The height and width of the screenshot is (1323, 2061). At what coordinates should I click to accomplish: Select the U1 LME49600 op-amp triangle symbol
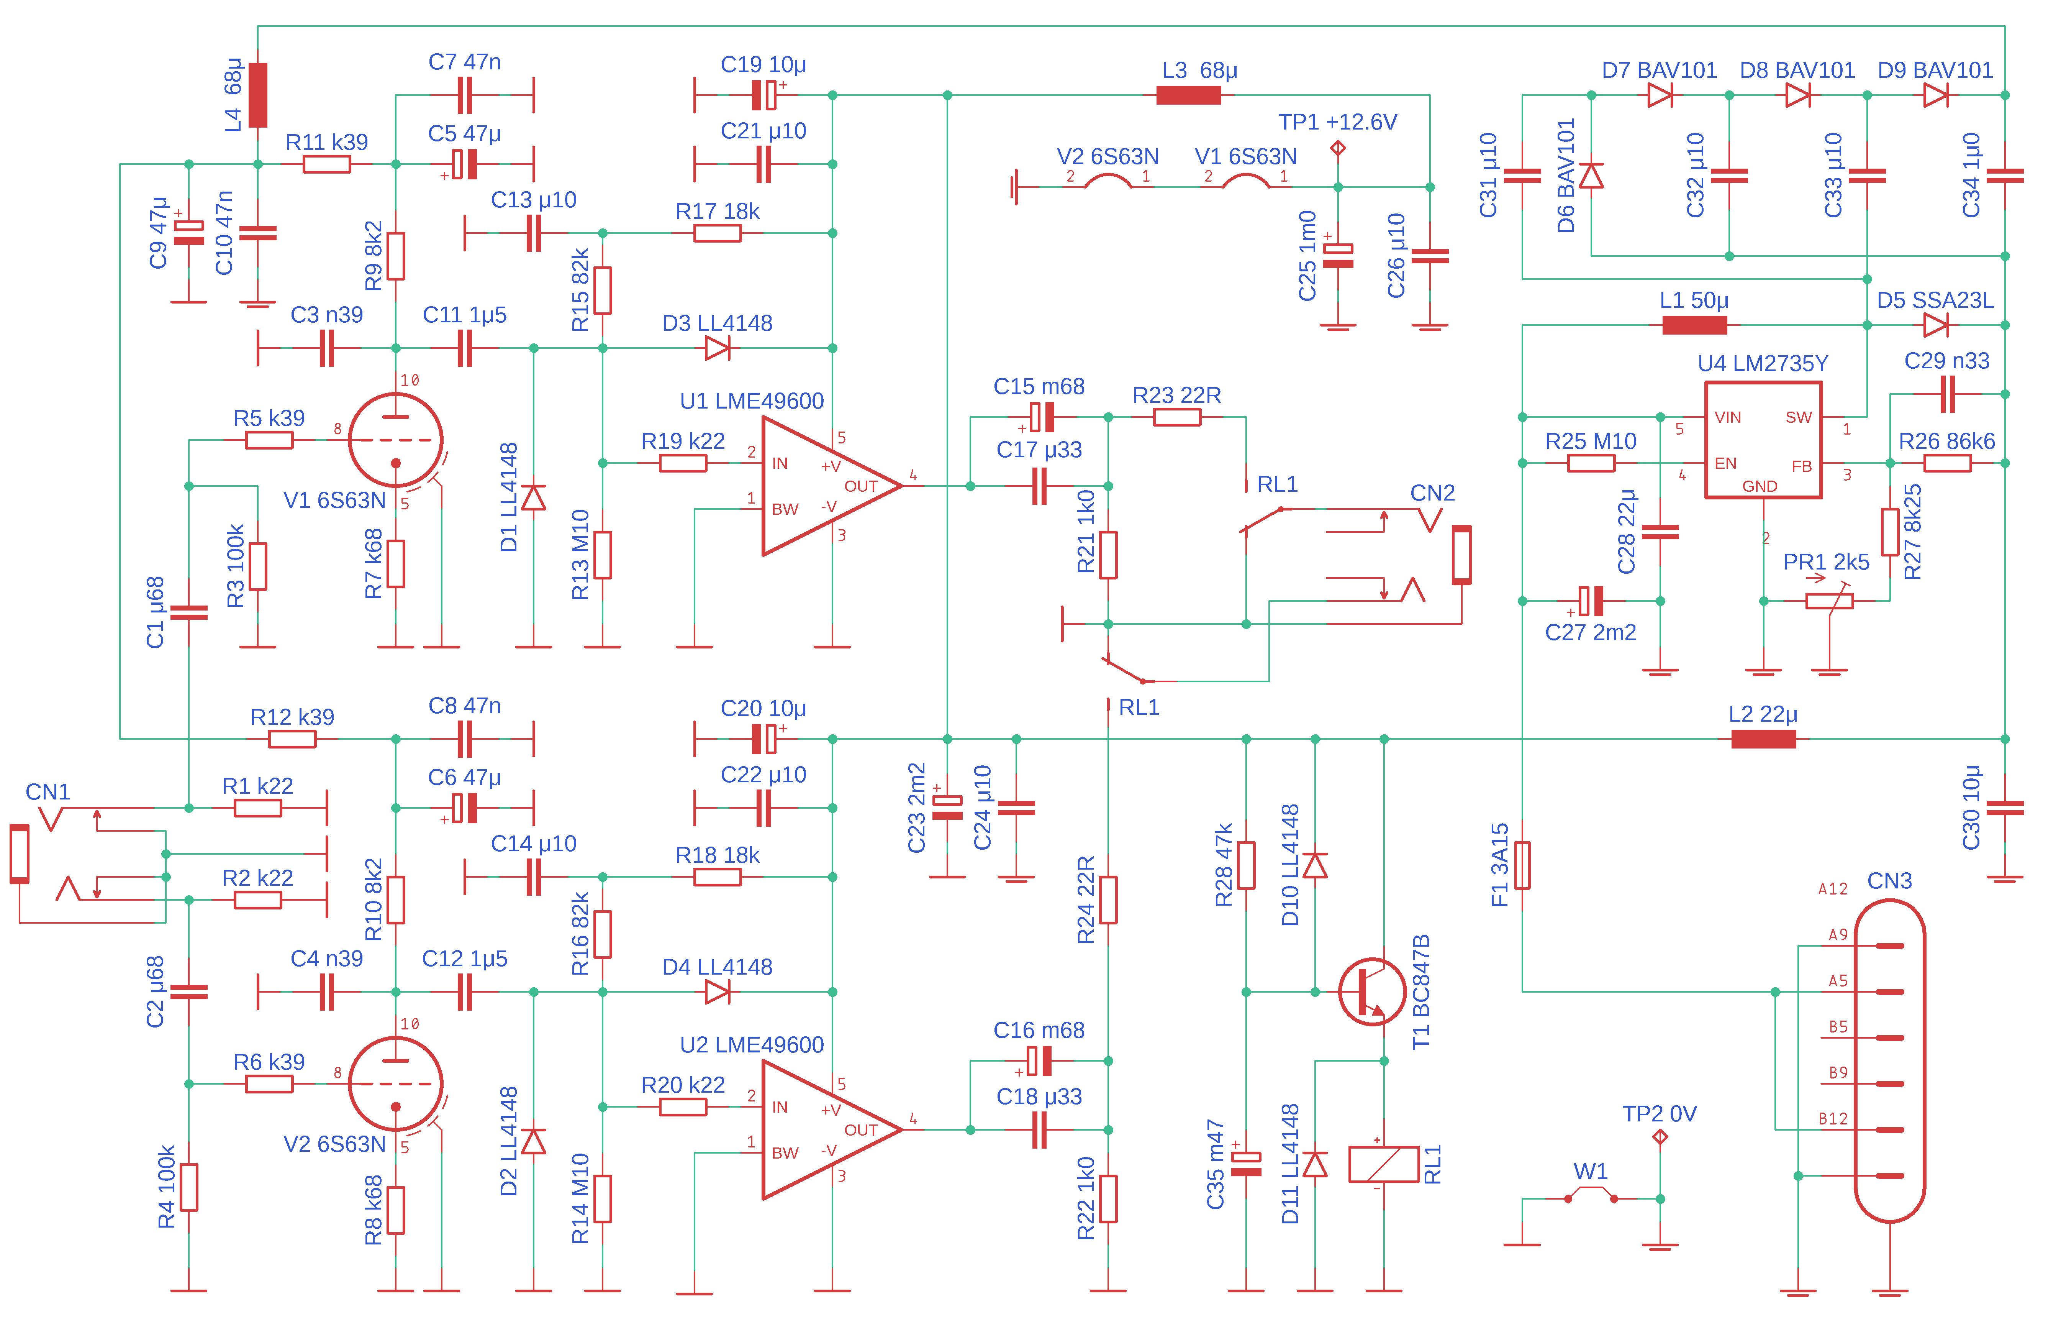coord(831,486)
